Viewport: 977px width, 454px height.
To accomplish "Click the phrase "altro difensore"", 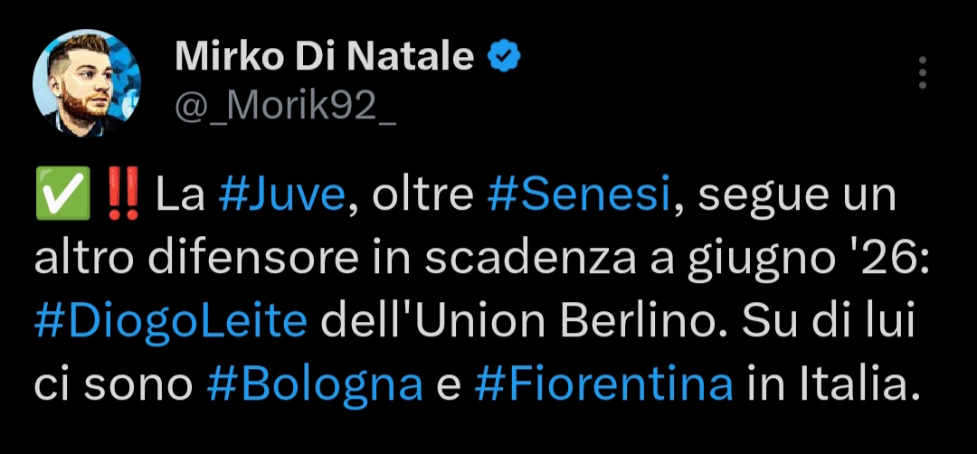I will coord(196,260).
